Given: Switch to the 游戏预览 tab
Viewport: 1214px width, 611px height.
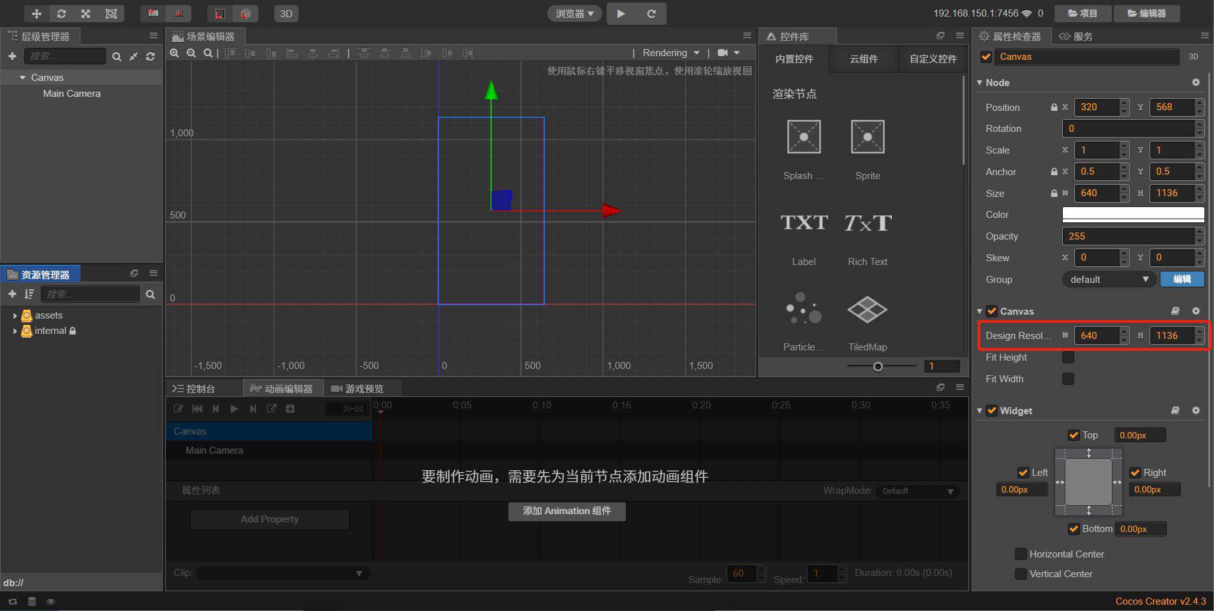Looking at the screenshot, I should (x=358, y=388).
